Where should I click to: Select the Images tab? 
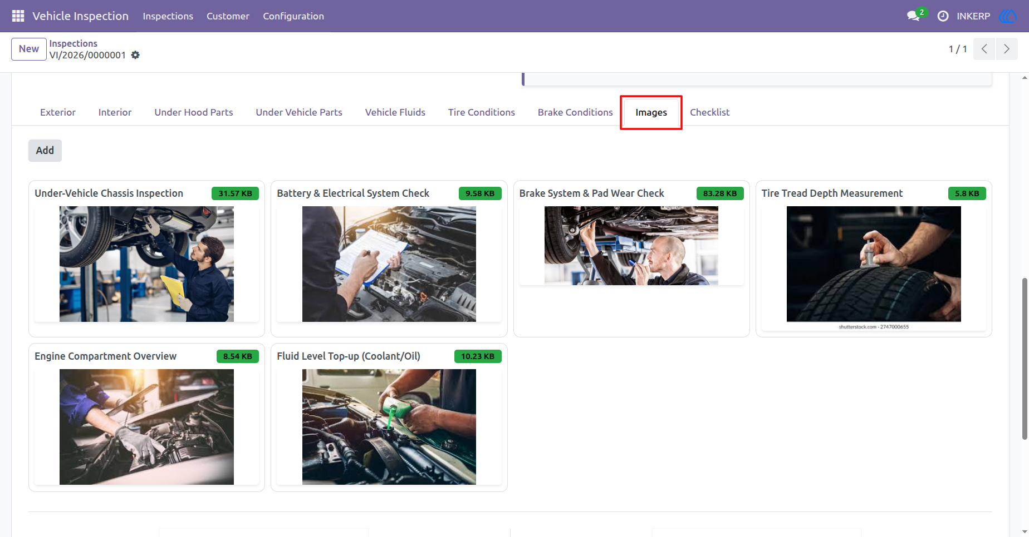tap(651, 112)
